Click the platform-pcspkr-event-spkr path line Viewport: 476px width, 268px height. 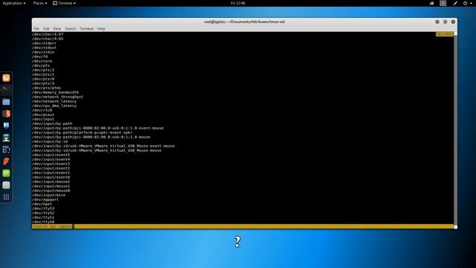[x=82, y=133]
